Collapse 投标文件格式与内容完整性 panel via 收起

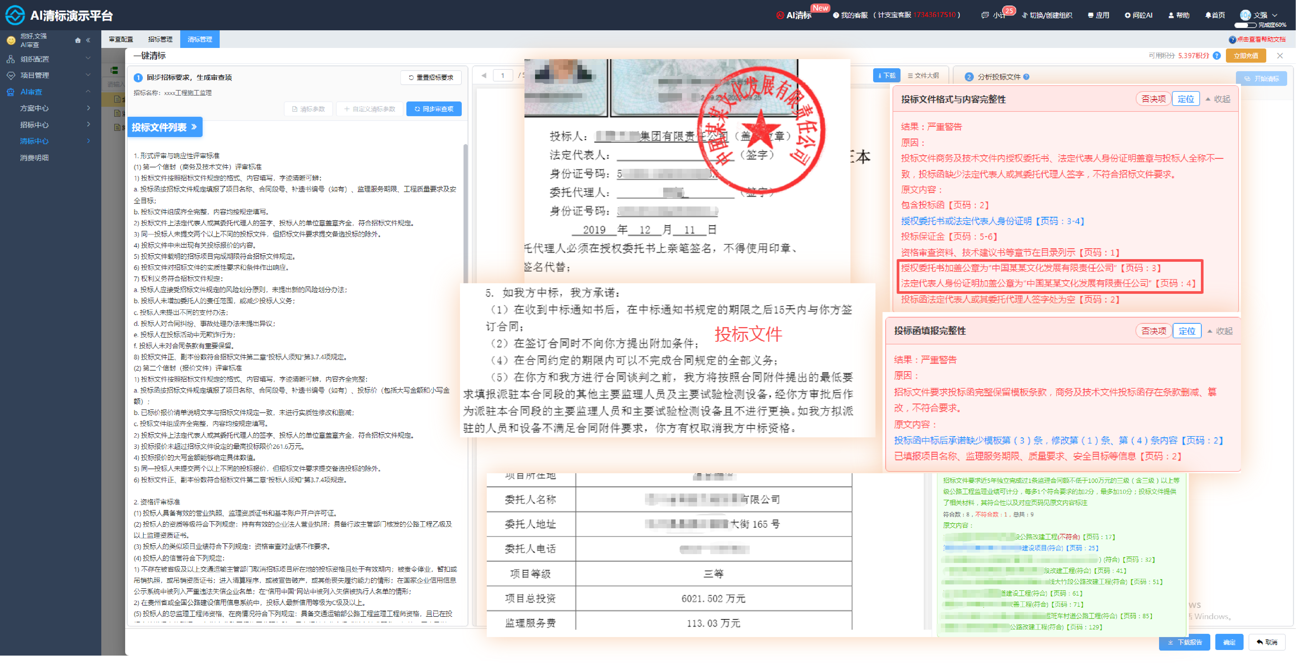pos(1218,99)
